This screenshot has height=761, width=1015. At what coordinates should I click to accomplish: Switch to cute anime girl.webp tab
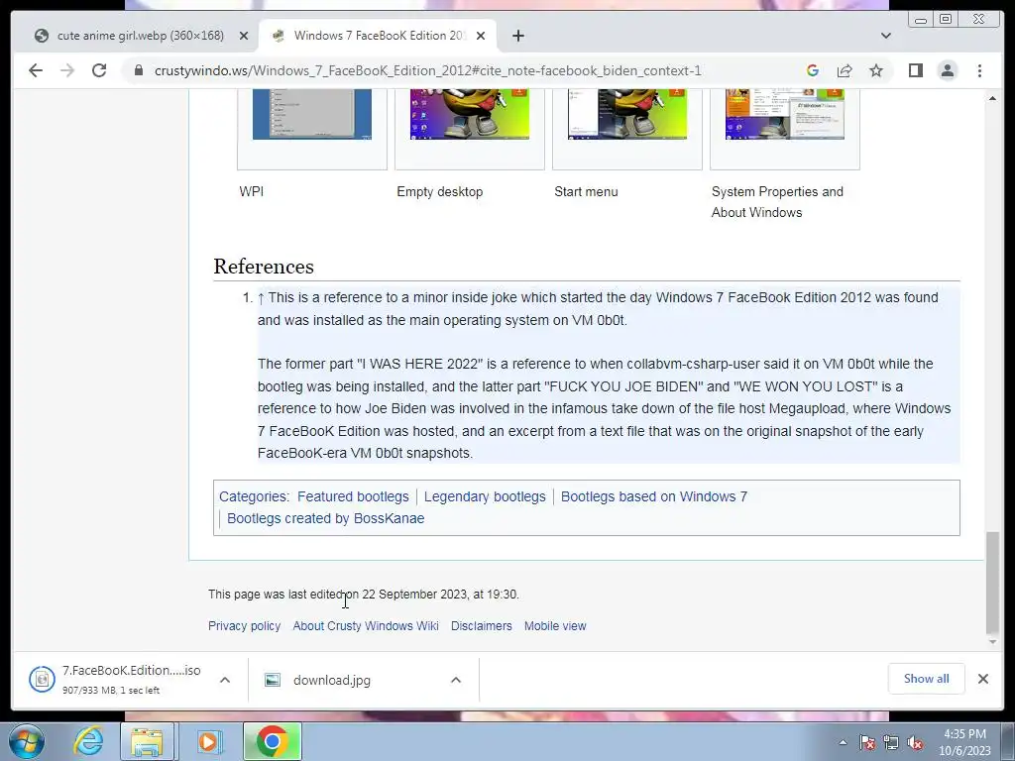pos(141,36)
